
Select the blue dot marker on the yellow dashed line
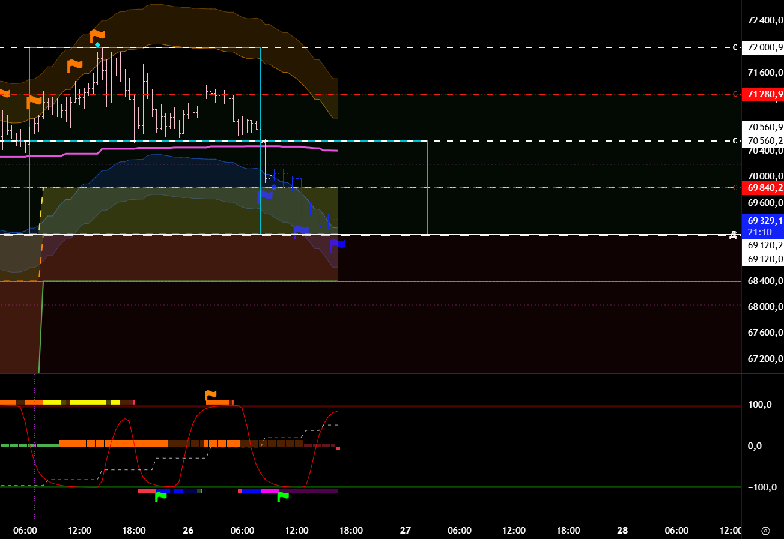click(274, 187)
